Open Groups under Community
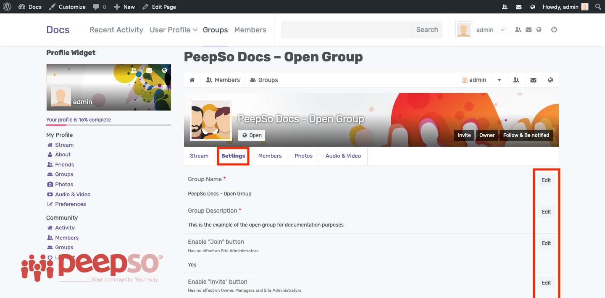 tap(60, 248)
